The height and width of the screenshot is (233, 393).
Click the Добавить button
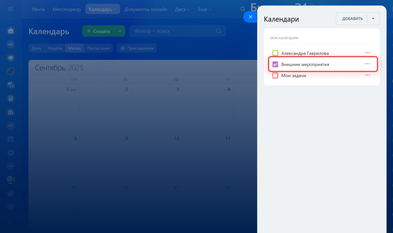(x=352, y=19)
